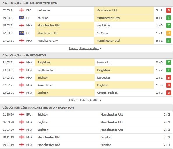Viewport: 173px width, 149px height.
Task: Click green T badge for Manchester City 0:2
Action: (168, 41)
